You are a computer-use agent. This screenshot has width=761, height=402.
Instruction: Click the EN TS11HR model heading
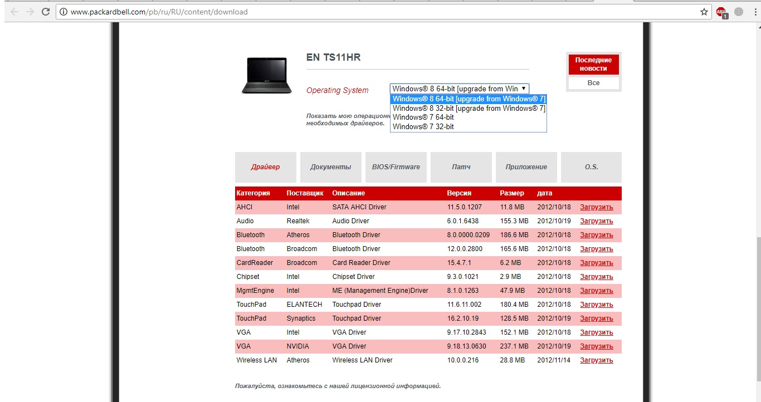pos(333,57)
